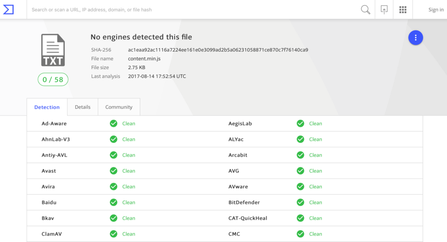The image size is (447, 242).
Task: Click the Clean result for BitDefender
Action: click(x=315, y=203)
